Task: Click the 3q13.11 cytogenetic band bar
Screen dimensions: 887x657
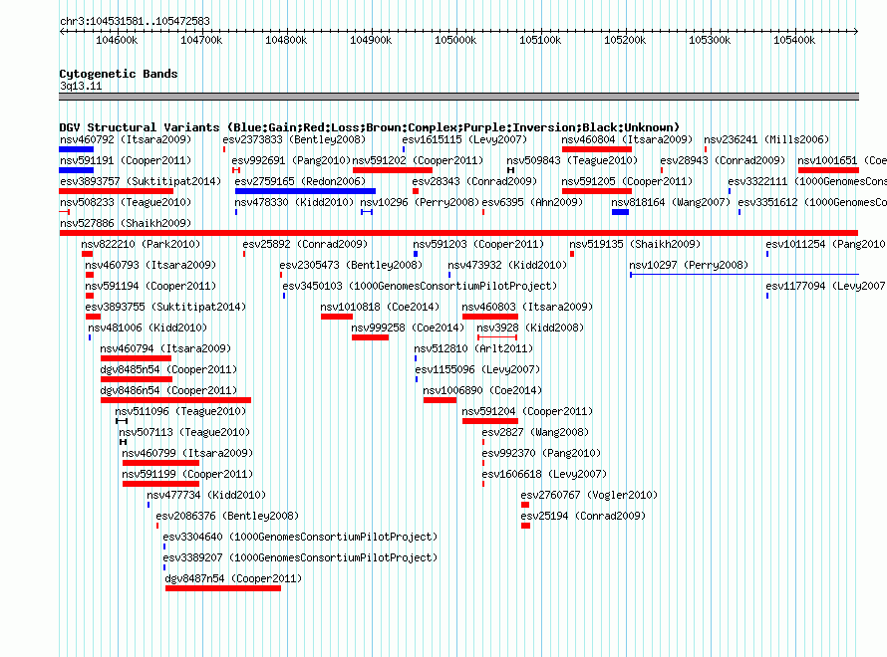Action: tap(458, 97)
